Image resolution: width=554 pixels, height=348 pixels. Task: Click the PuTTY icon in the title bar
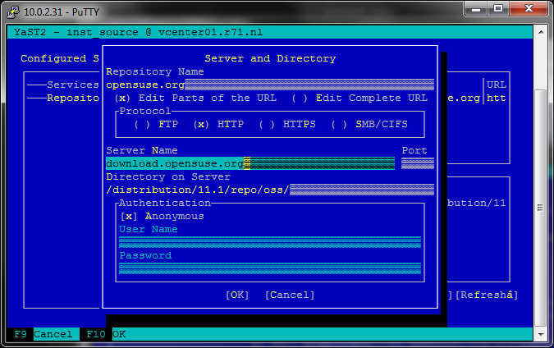[13, 11]
